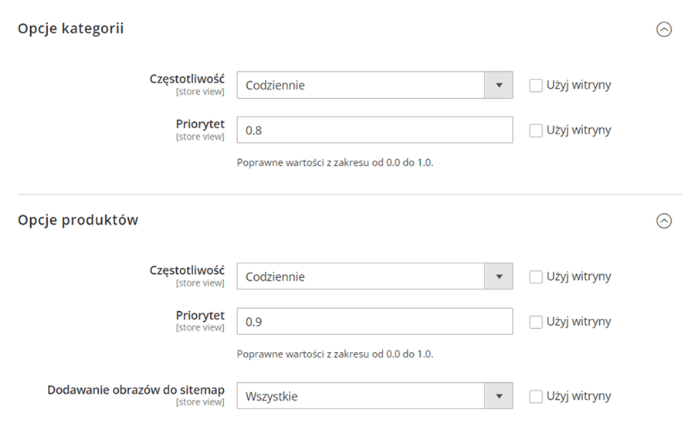The width and height of the screenshot is (695, 430).
Task: Click the hint text under product Priorytet
Action: click(335, 354)
